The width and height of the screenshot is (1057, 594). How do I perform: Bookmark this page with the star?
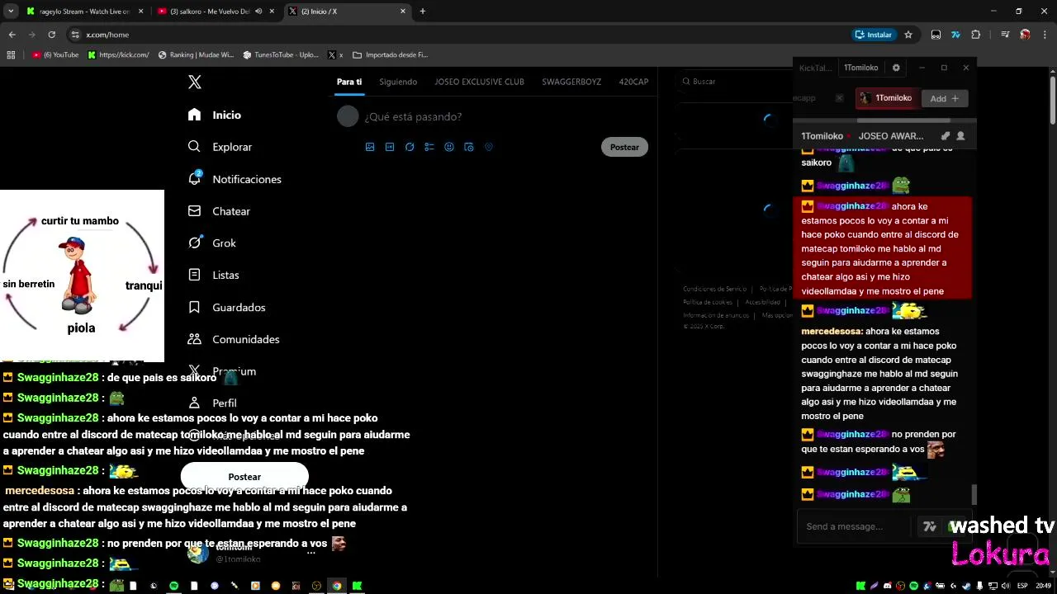[x=908, y=35]
